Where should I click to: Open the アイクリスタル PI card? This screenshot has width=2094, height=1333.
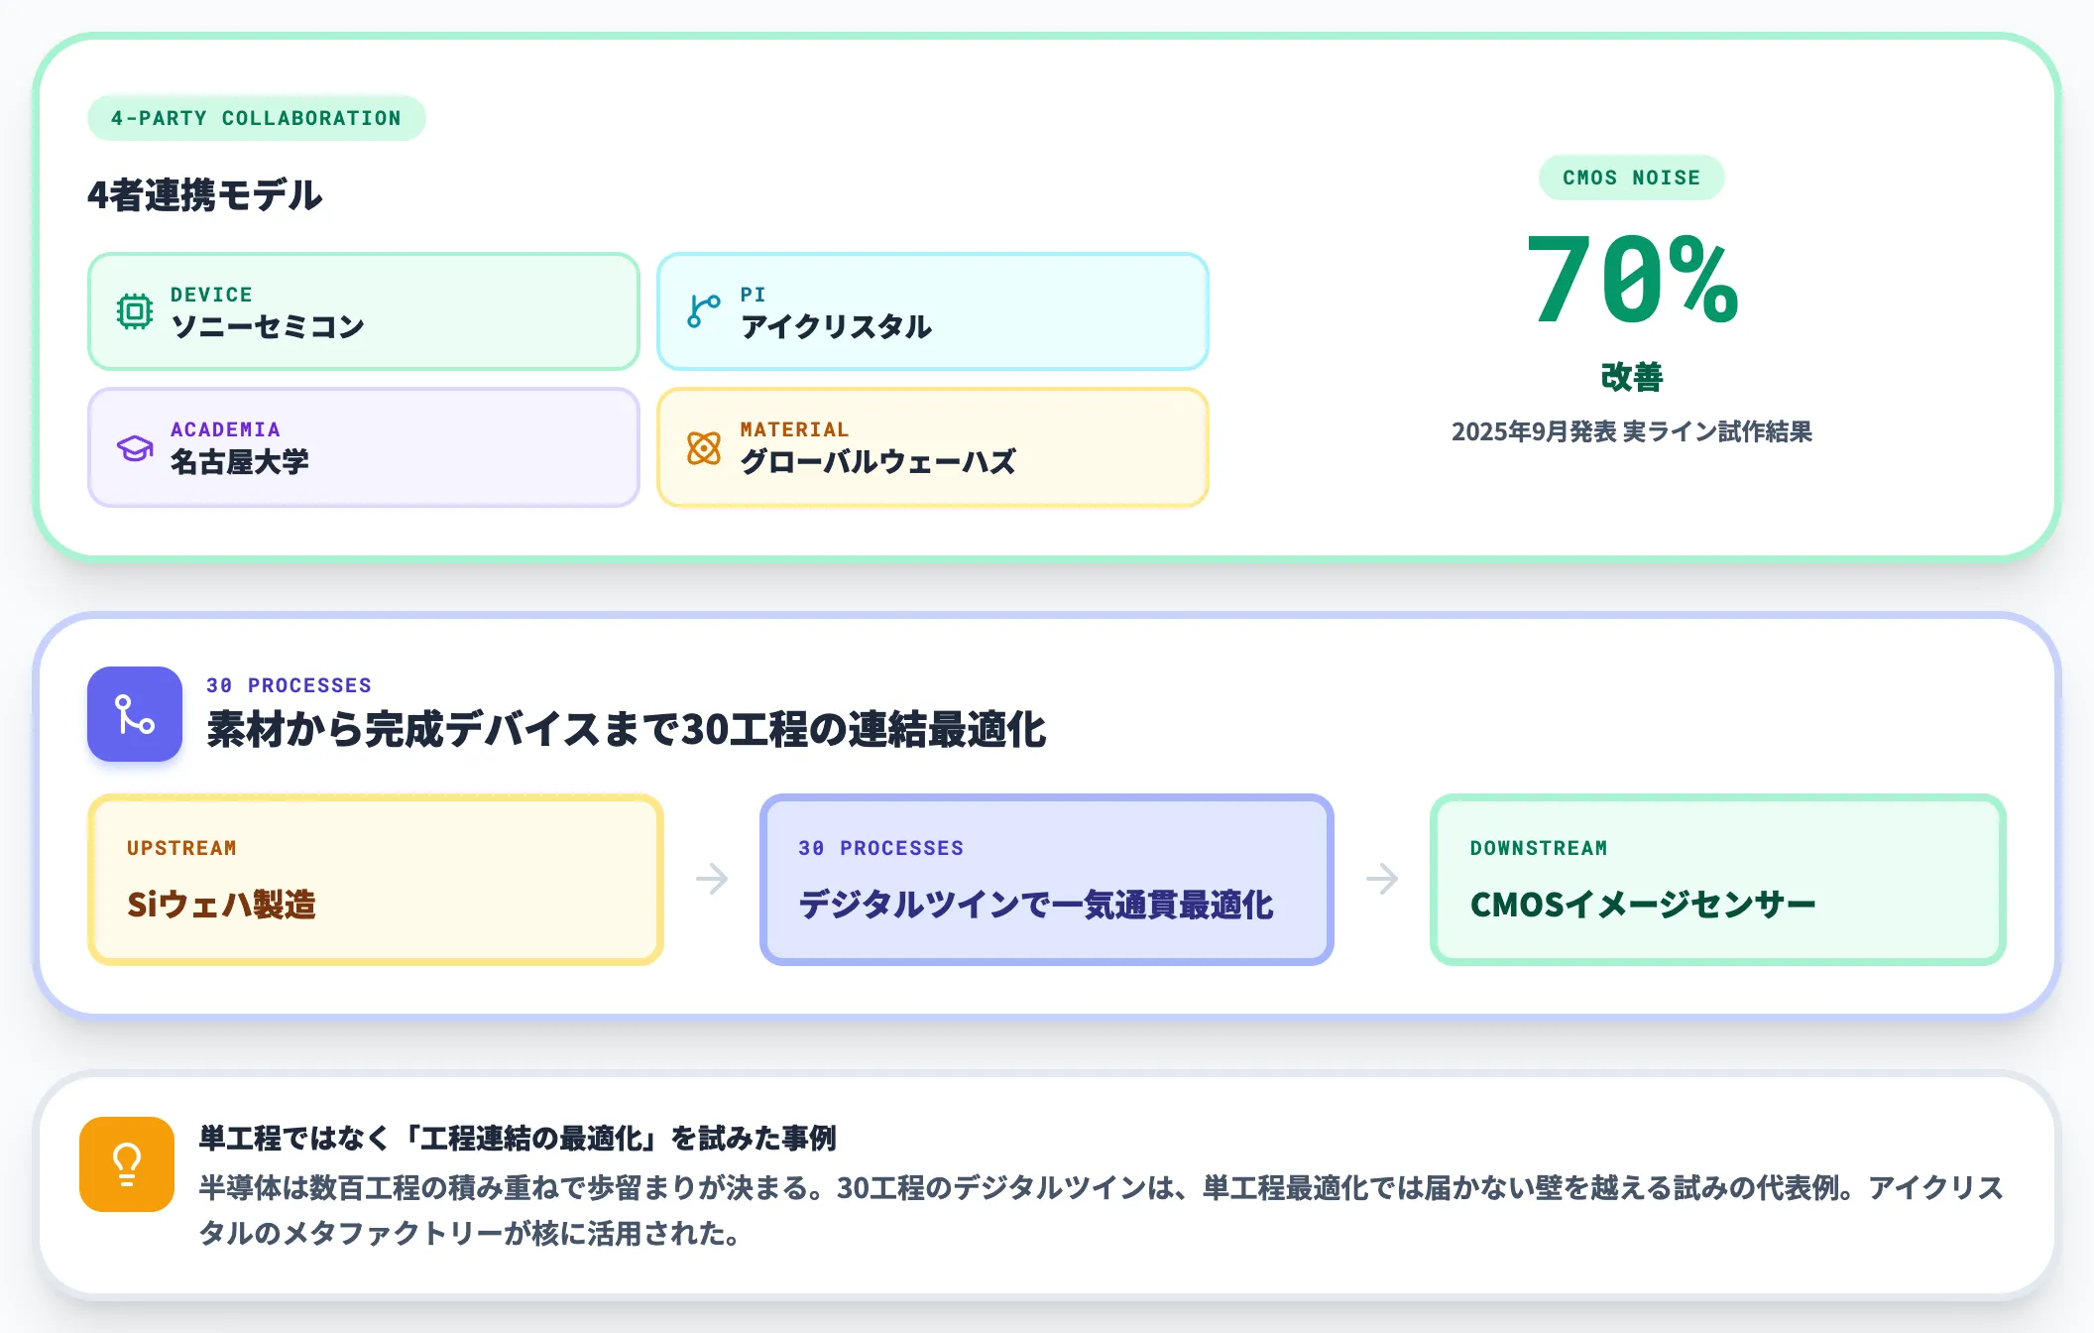tap(933, 311)
